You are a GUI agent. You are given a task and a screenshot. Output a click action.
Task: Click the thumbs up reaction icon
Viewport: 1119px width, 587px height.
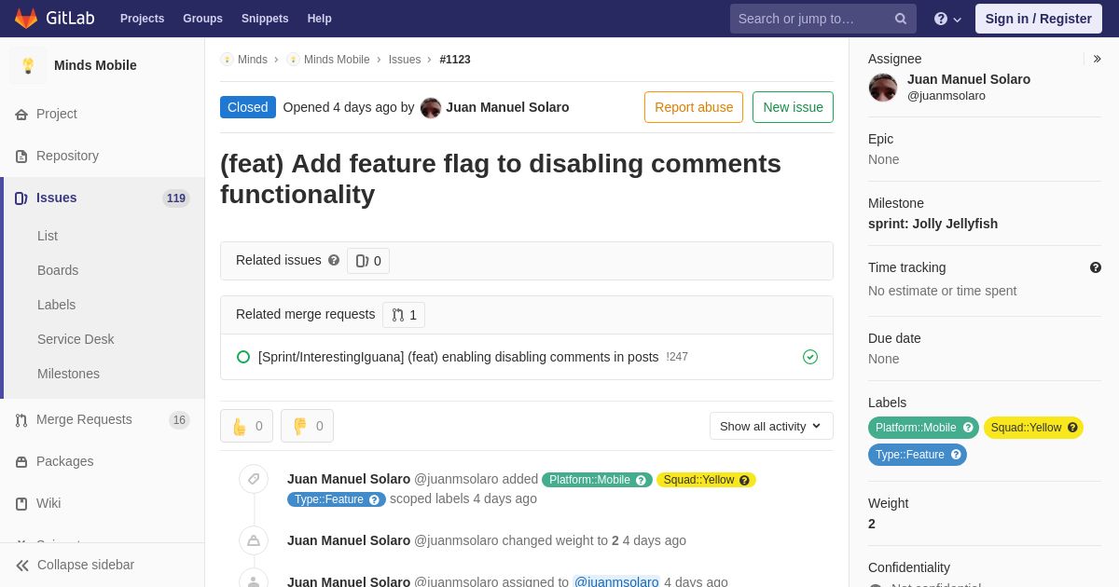click(239, 426)
